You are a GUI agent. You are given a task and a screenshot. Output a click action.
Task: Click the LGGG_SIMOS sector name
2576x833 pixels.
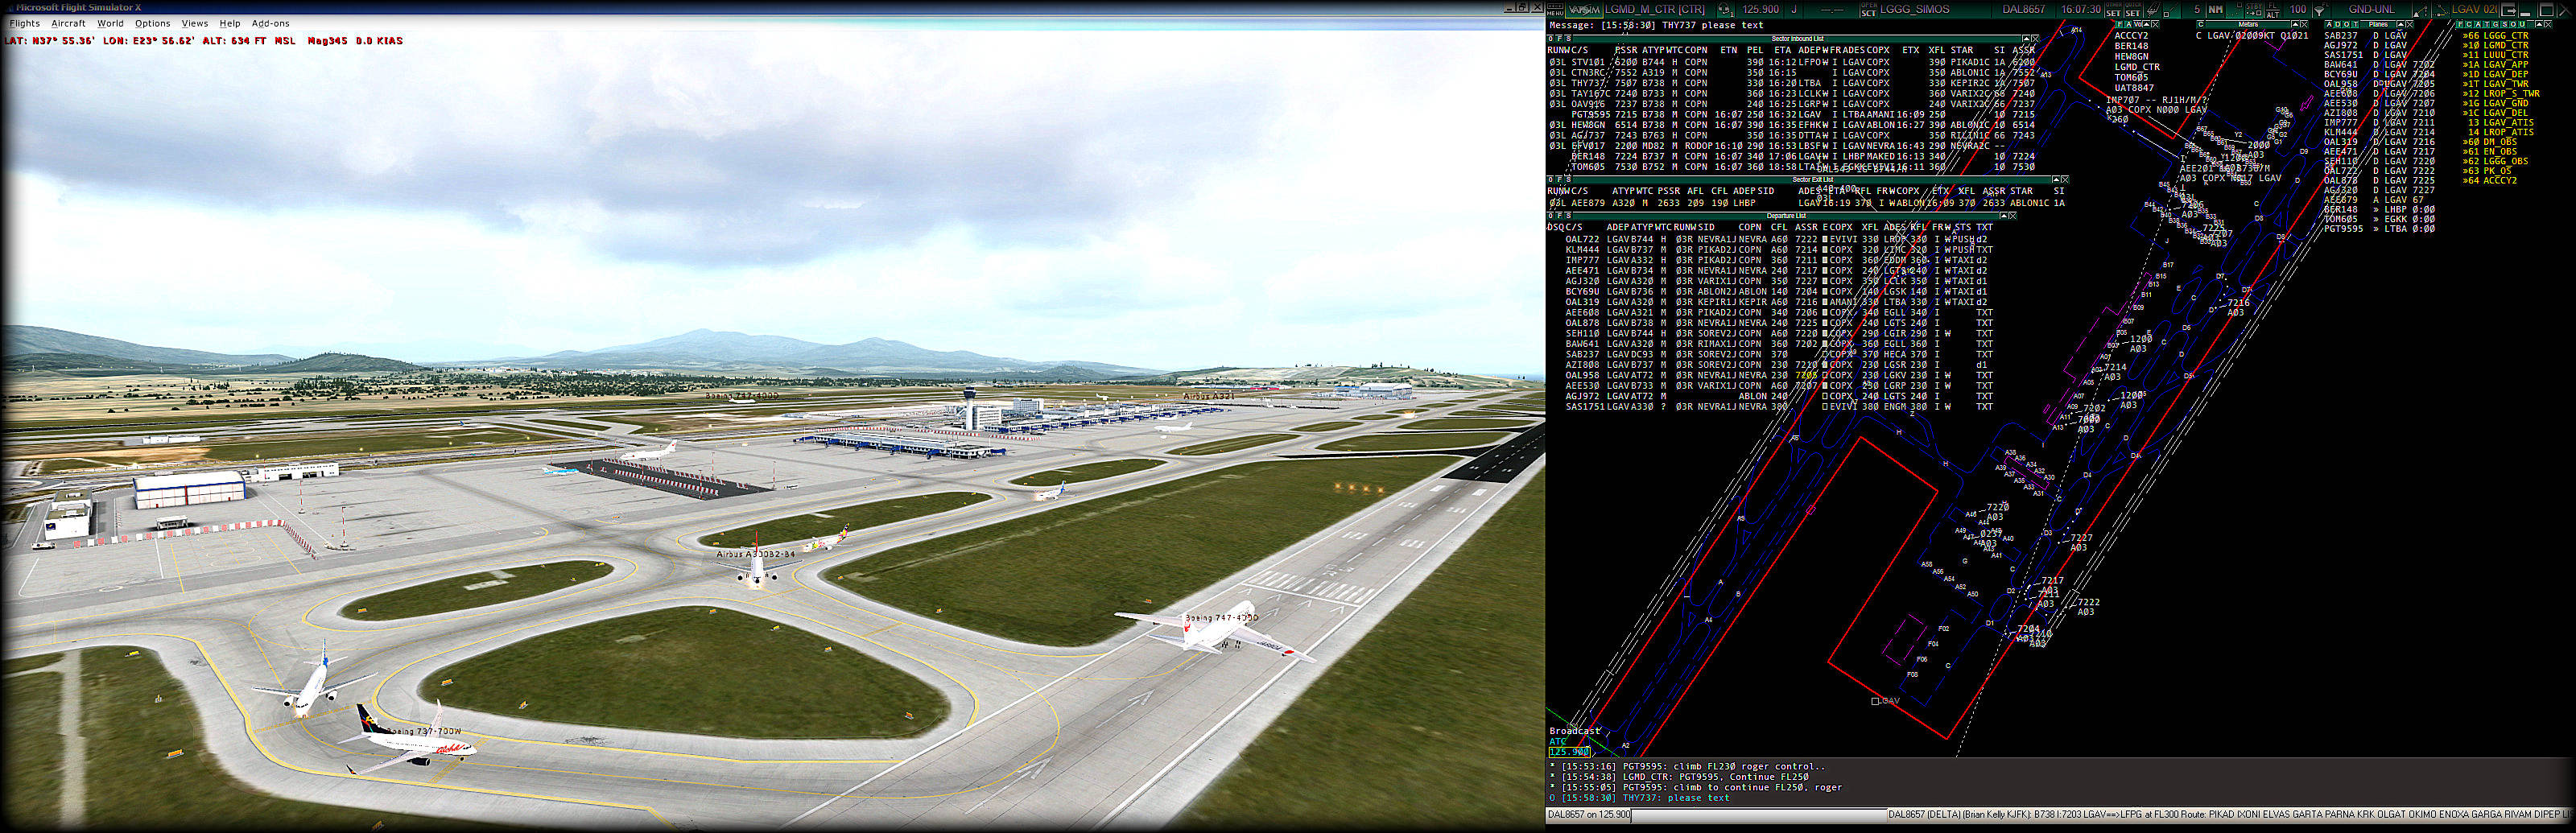click(x=1915, y=9)
